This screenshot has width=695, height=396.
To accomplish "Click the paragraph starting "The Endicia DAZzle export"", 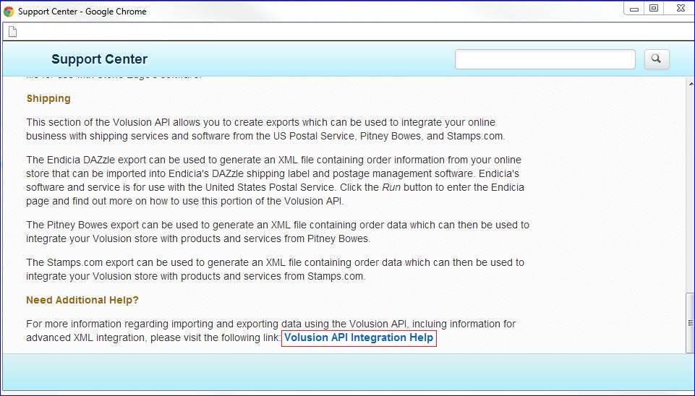I will pyautogui.click(x=276, y=180).
